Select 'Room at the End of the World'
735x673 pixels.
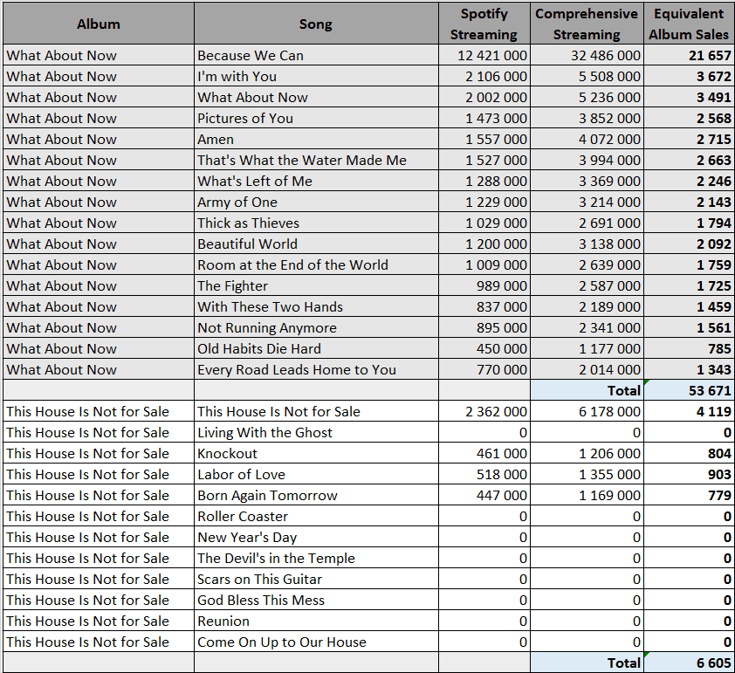(x=316, y=264)
